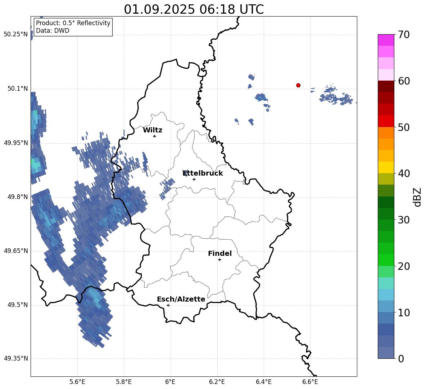
Task: Click the Wiltz city label
Action: click(x=153, y=130)
